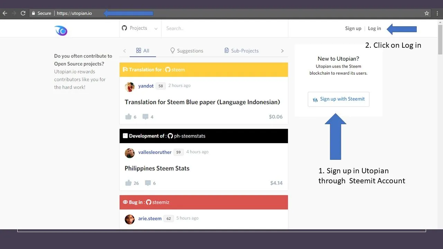
Task: Click the browser back arrow
Action: point(5,13)
